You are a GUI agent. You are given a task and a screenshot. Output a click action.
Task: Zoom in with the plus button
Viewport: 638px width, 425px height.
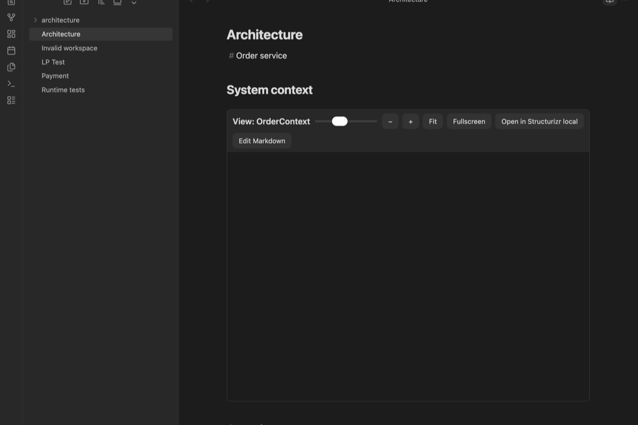410,122
